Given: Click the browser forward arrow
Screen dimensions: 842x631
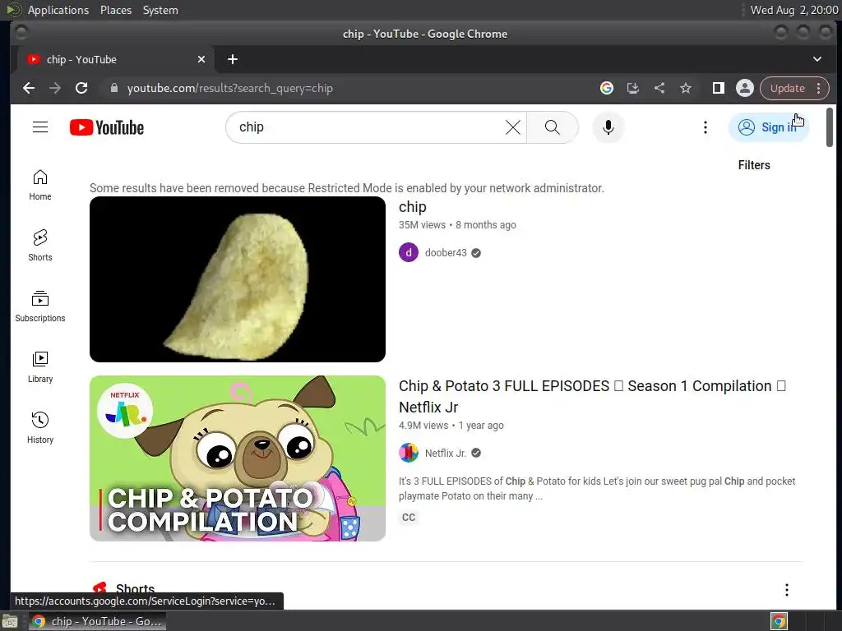Looking at the screenshot, I should [x=55, y=88].
